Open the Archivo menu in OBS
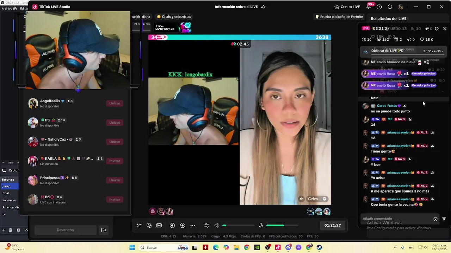Screen dimensions: 451x253 pyautogui.click(x=9, y=8)
